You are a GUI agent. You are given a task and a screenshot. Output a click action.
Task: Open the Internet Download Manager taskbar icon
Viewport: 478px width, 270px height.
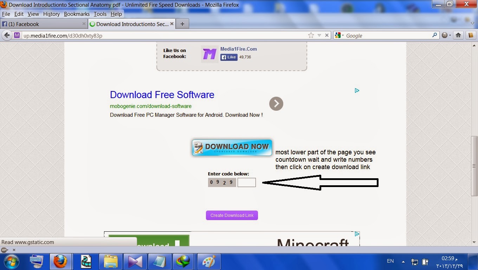(183, 262)
